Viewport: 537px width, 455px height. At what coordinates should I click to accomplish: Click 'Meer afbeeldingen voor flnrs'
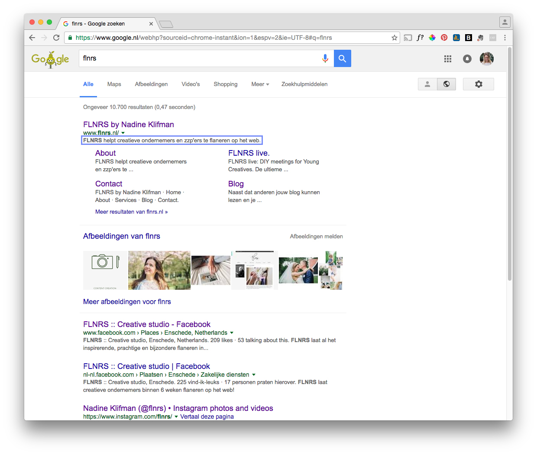[127, 302]
